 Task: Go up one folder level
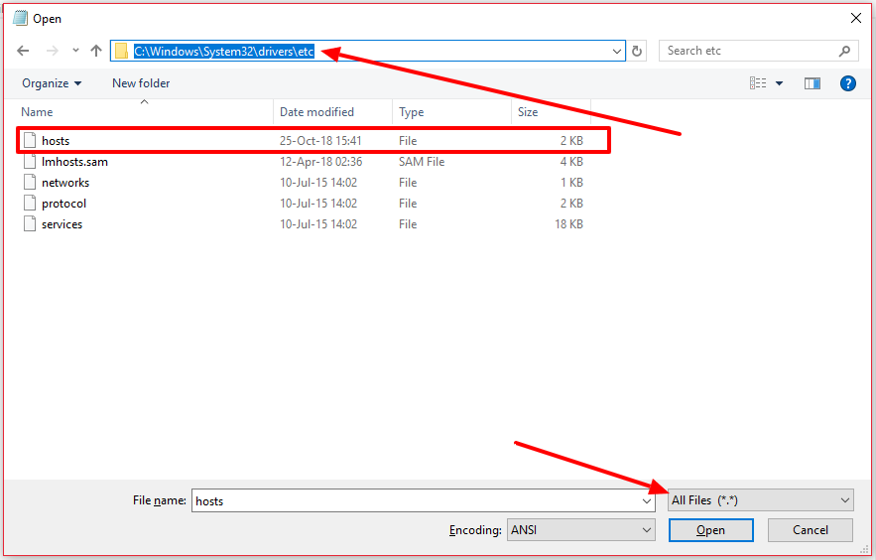[96, 51]
